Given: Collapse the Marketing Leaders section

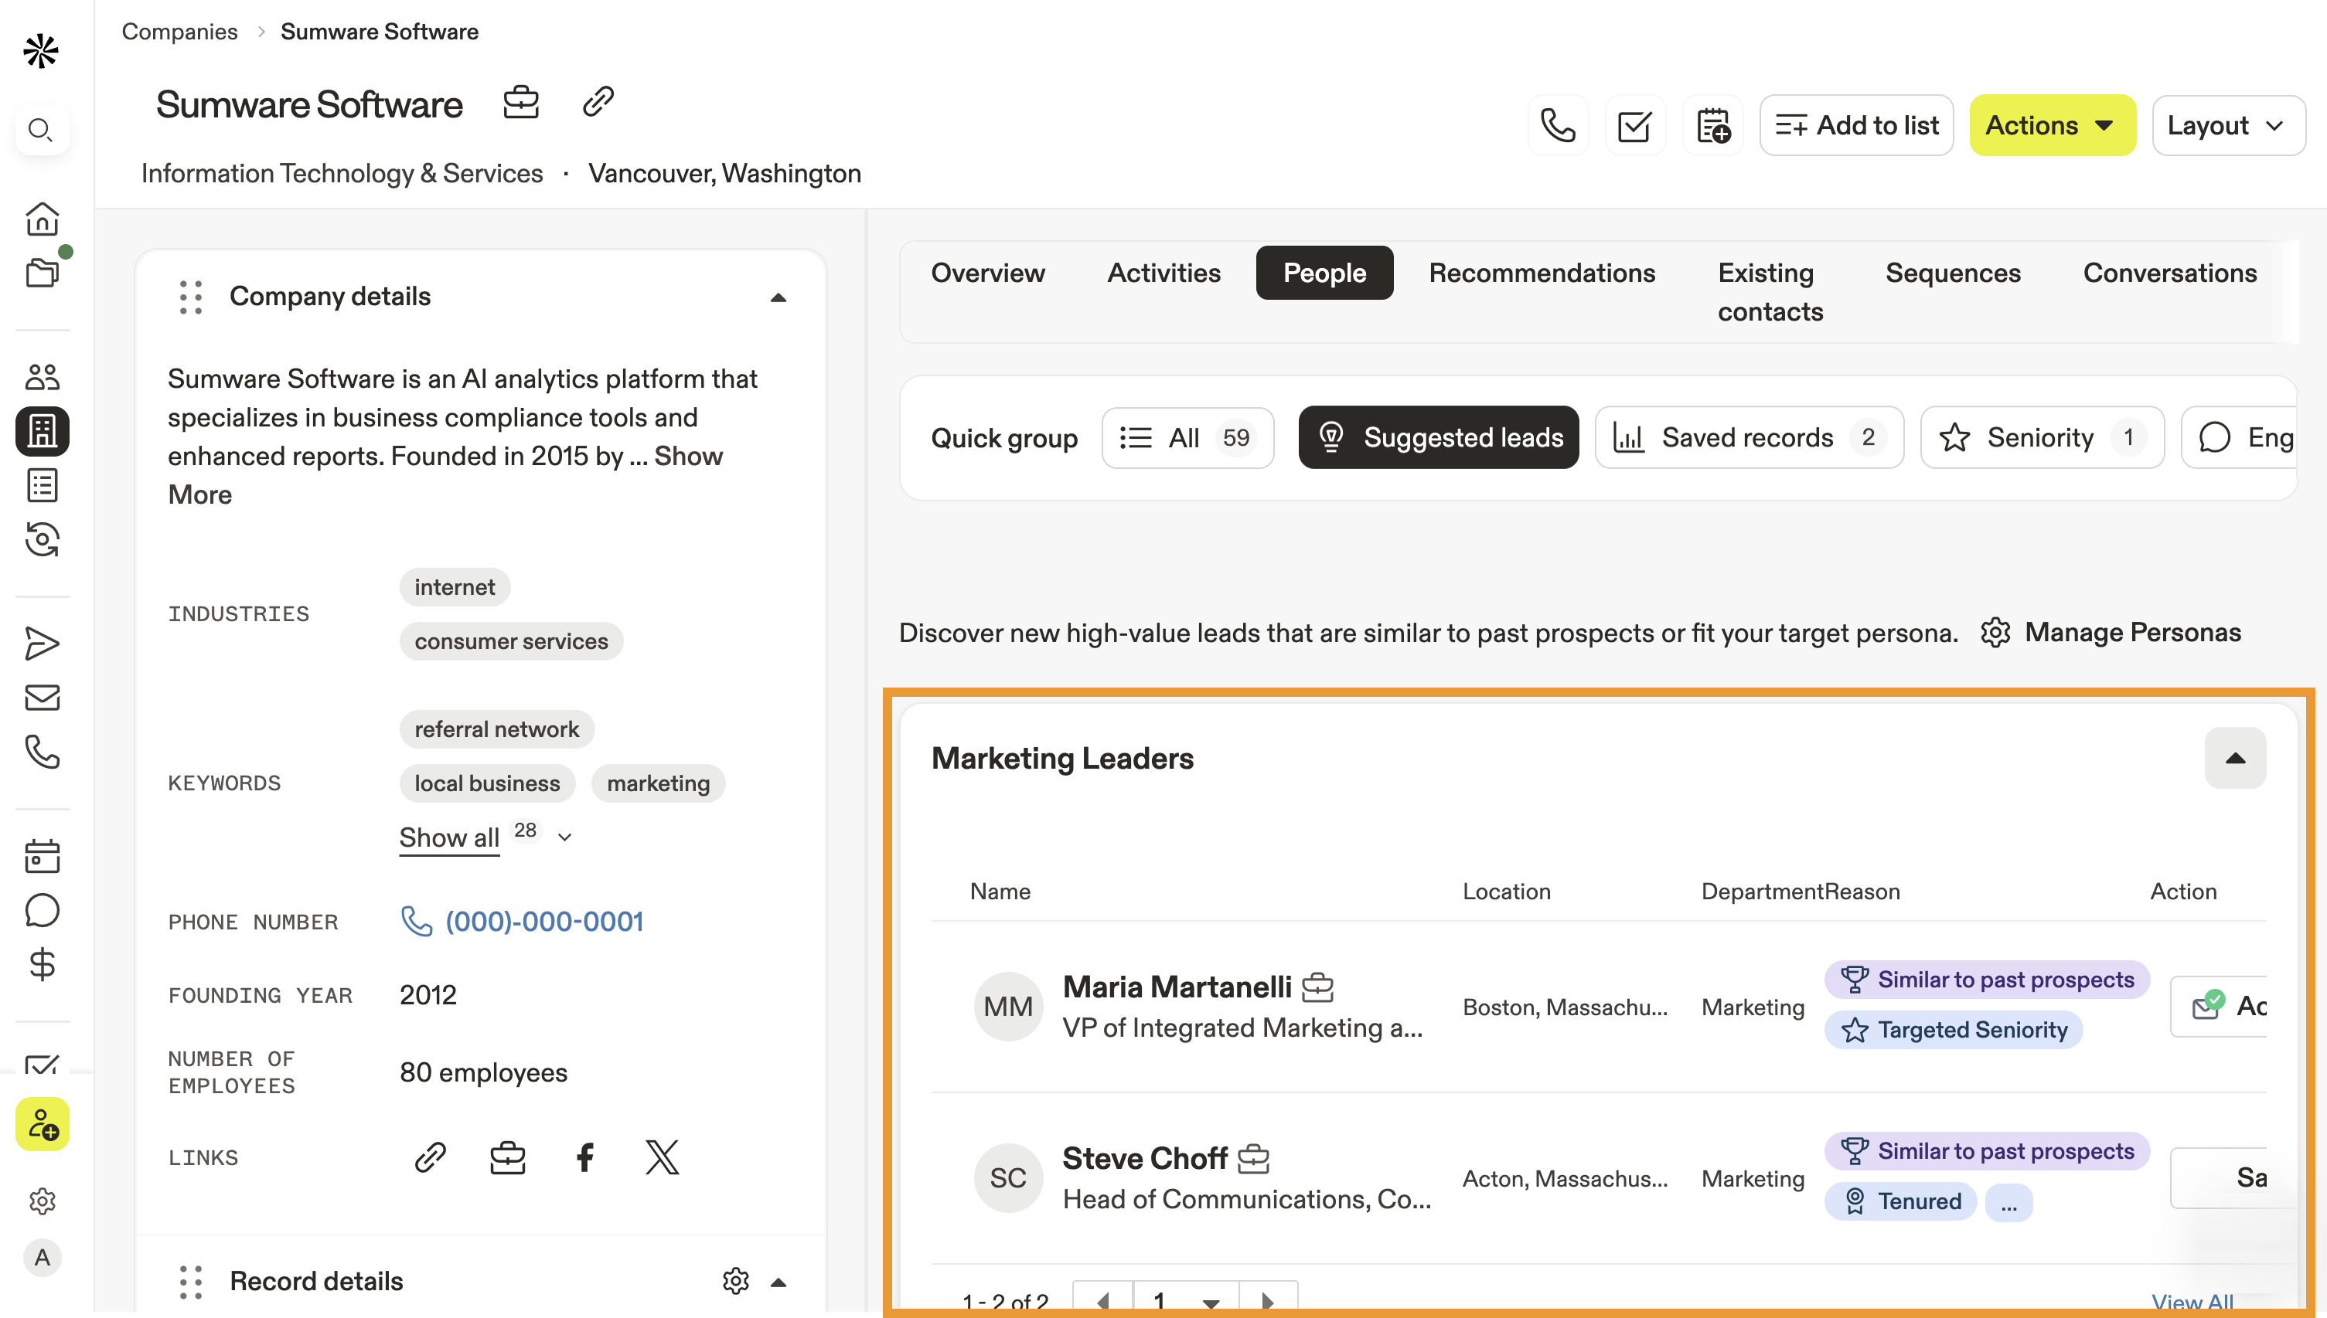Looking at the screenshot, I should [2234, 759].
